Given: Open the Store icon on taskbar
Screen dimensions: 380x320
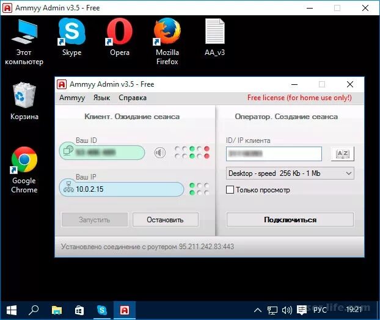Looking at the screenshot, I should 79,310.
